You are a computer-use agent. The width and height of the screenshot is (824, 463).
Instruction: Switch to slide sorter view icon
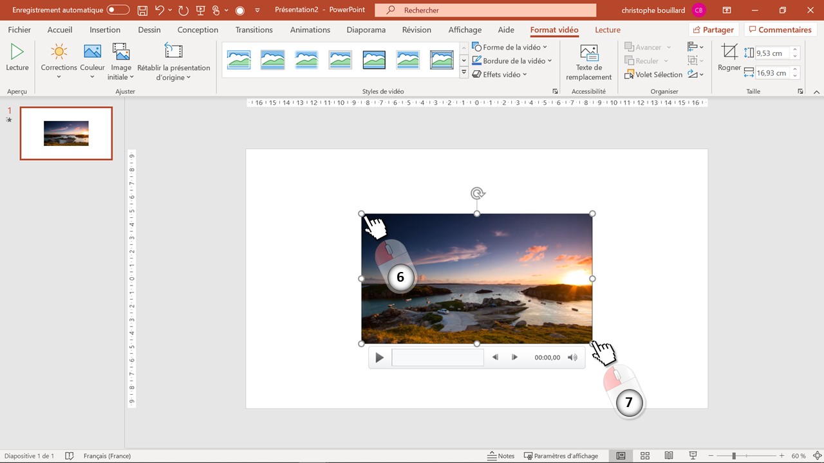(x=645, y=456)
